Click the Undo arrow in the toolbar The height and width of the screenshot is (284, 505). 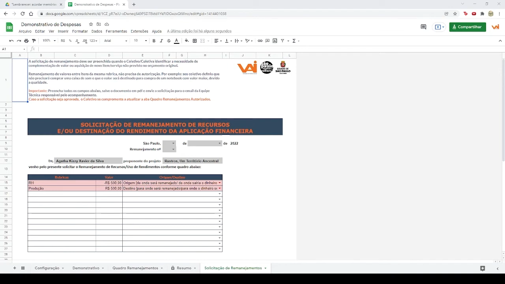tap(11, 41)
